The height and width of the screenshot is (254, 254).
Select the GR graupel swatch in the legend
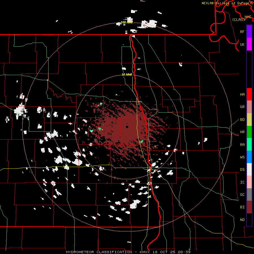(x=249, y=107)
